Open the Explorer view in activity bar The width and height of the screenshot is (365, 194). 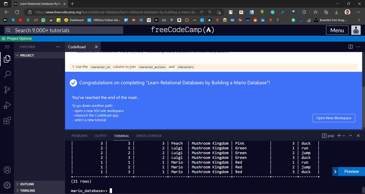[7, 59]
